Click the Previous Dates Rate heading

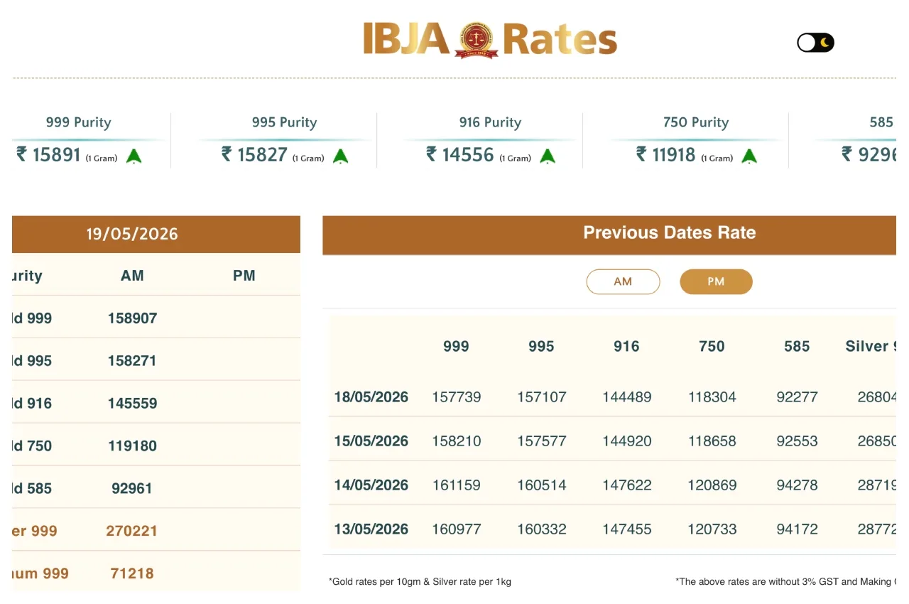670,232
